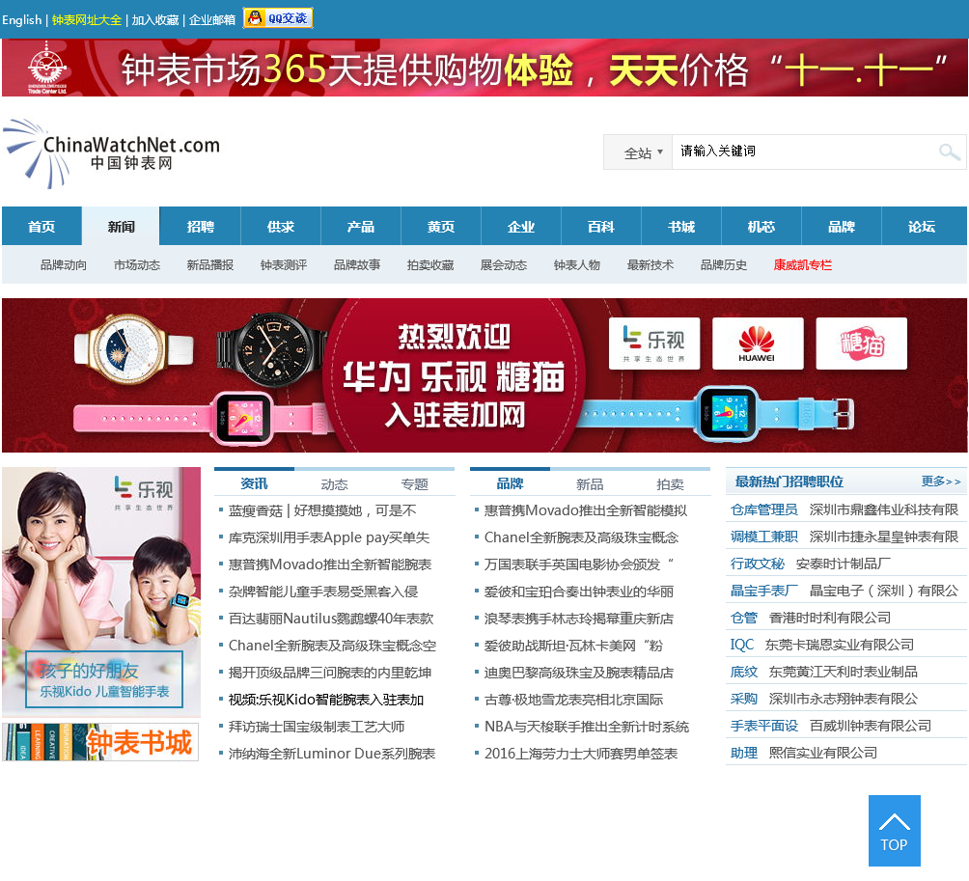Click the search magnifier icon

(949, 151)
